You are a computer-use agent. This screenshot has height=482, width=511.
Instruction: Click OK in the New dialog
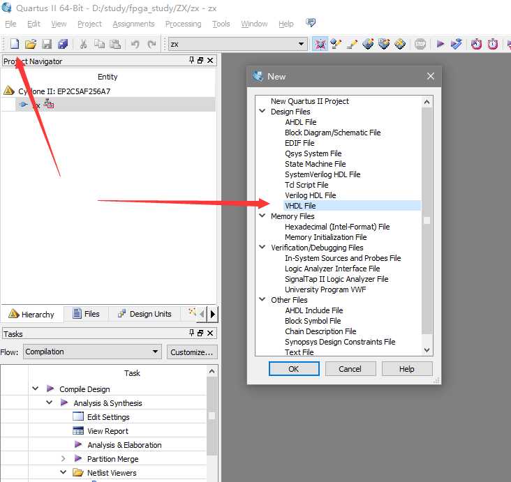294,369
